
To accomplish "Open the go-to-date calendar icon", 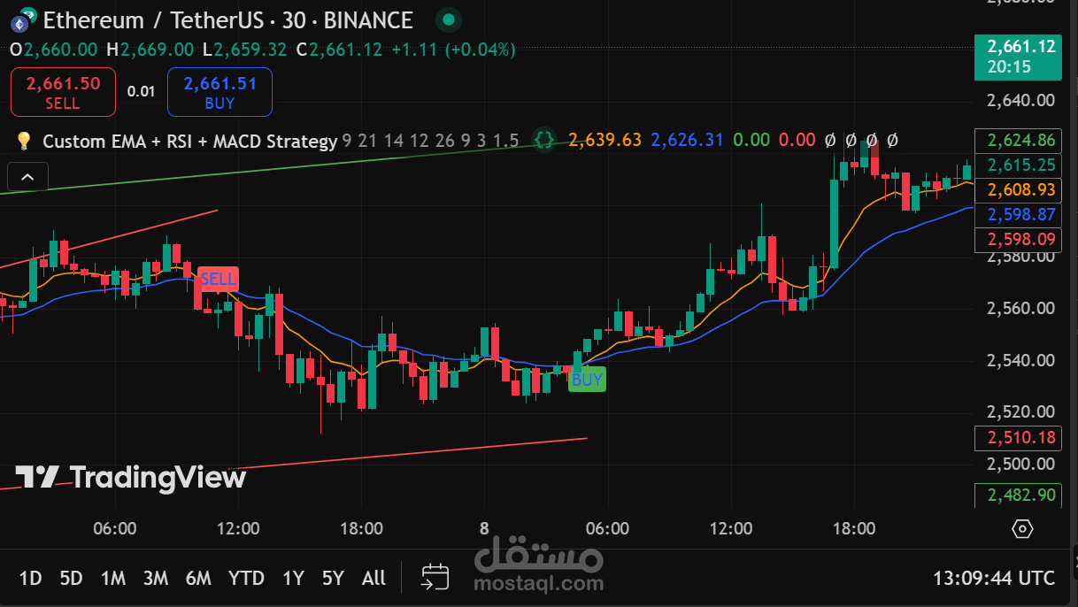I will (435, 578).
